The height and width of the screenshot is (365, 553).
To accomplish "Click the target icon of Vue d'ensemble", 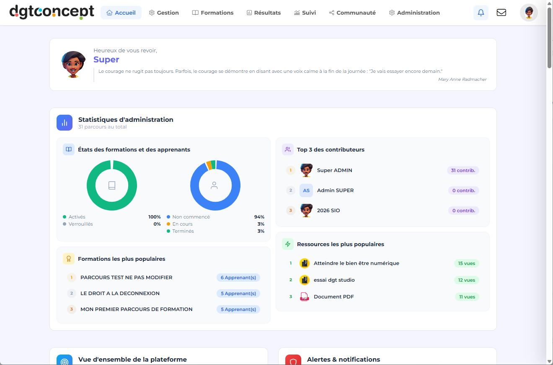I will pyautogui.click(x=65, y=360).
